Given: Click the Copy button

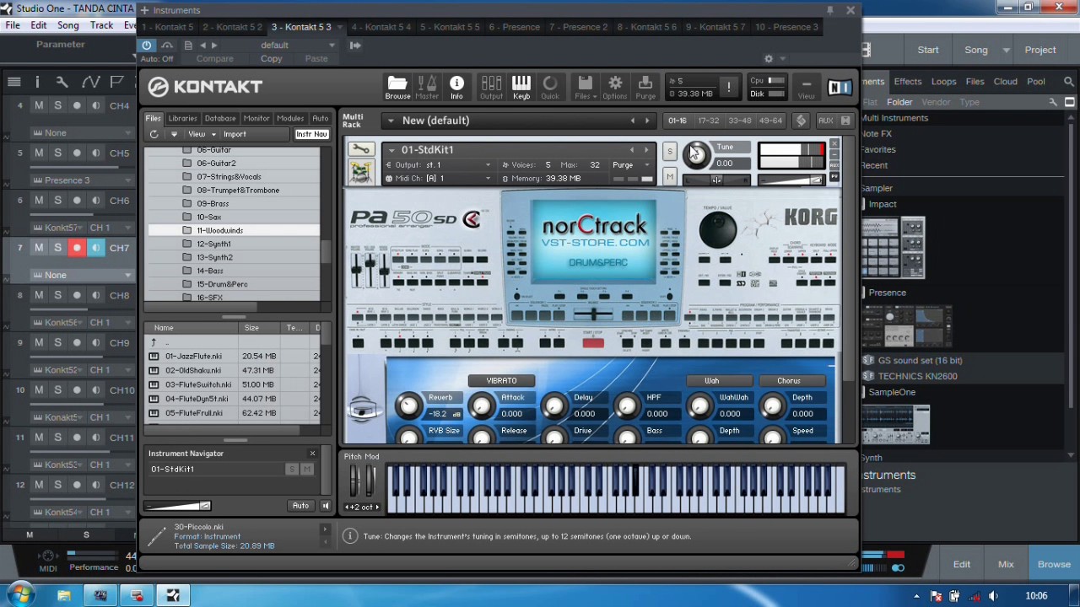Looking at the screenshot, I should point(271,59).
